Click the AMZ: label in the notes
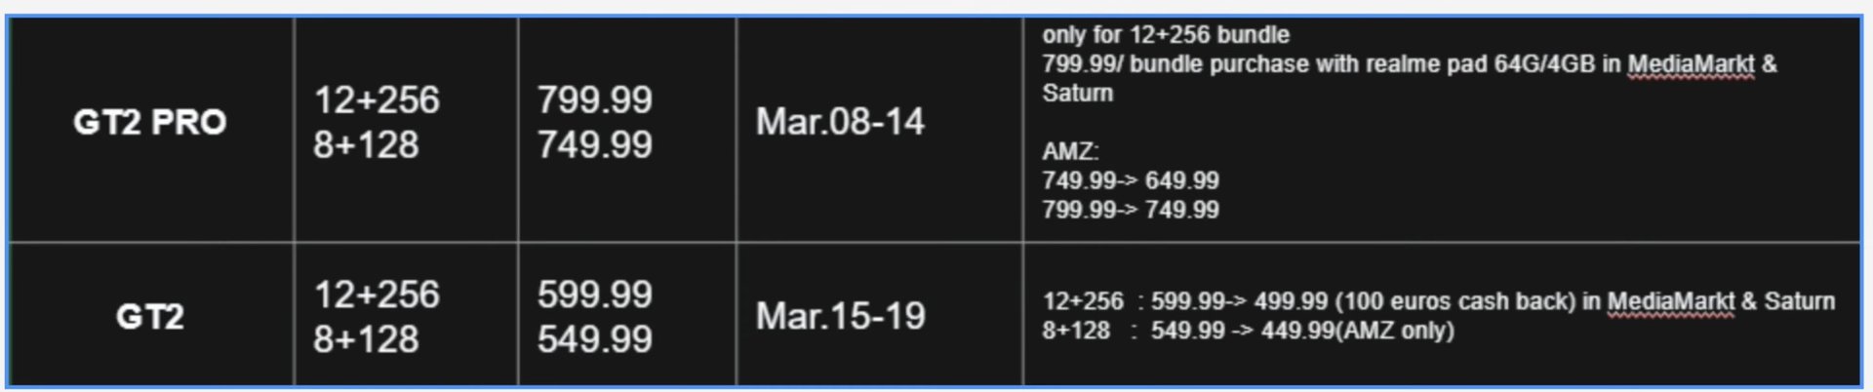1873x392 pixels. click(1070, 151)
